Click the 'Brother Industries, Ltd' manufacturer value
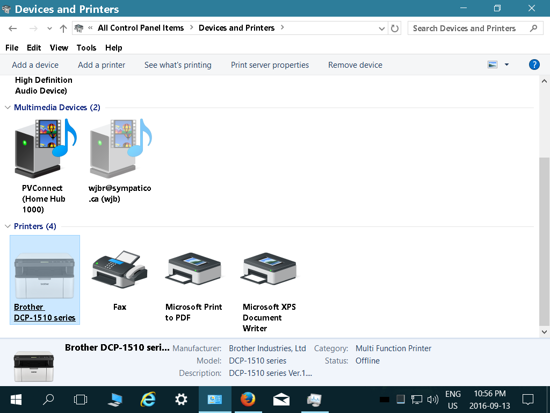 click(x=267, y=348)
